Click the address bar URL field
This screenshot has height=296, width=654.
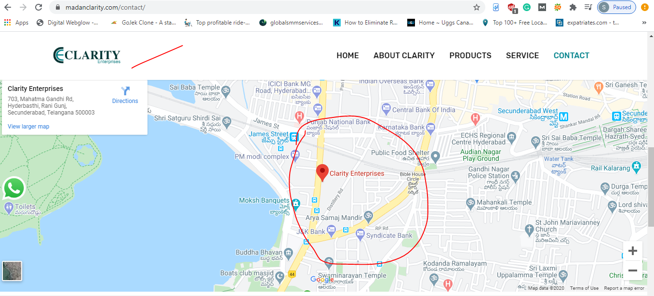[x=260, y=8]
